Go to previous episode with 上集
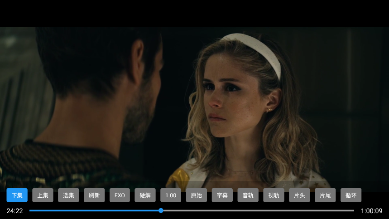Screen dimensions: 389x219 click(x=43, y=195)
